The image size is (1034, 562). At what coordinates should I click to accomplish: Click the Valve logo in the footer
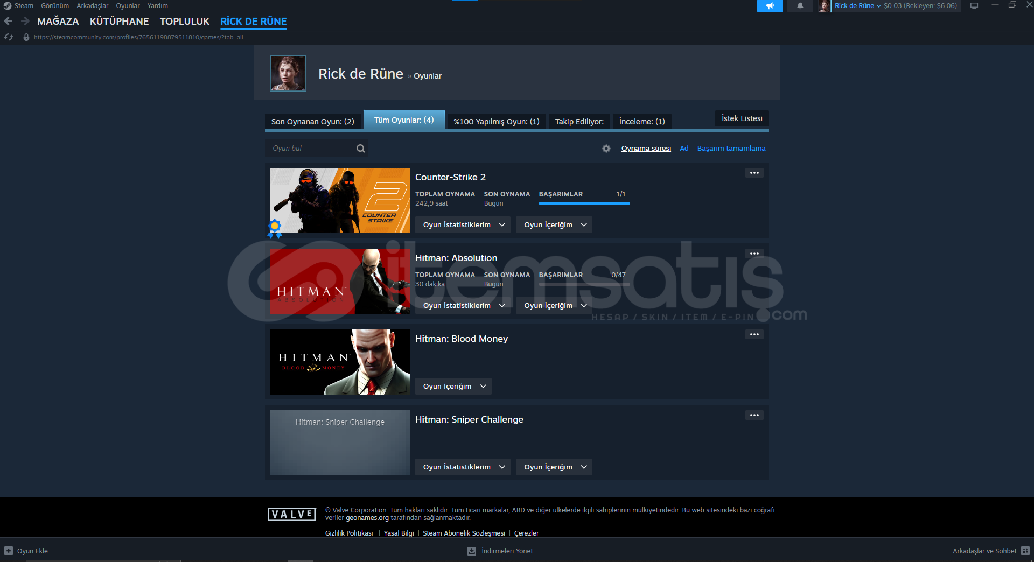[x=292, y=515]
